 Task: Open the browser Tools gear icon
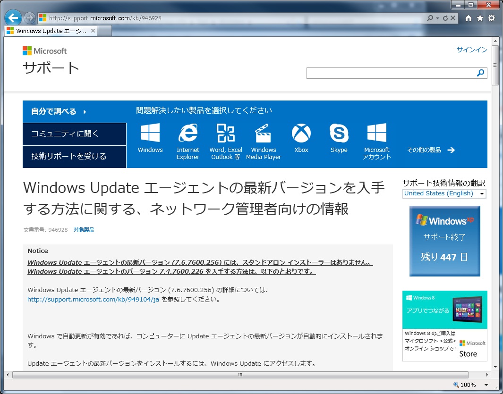pos(492,18)
